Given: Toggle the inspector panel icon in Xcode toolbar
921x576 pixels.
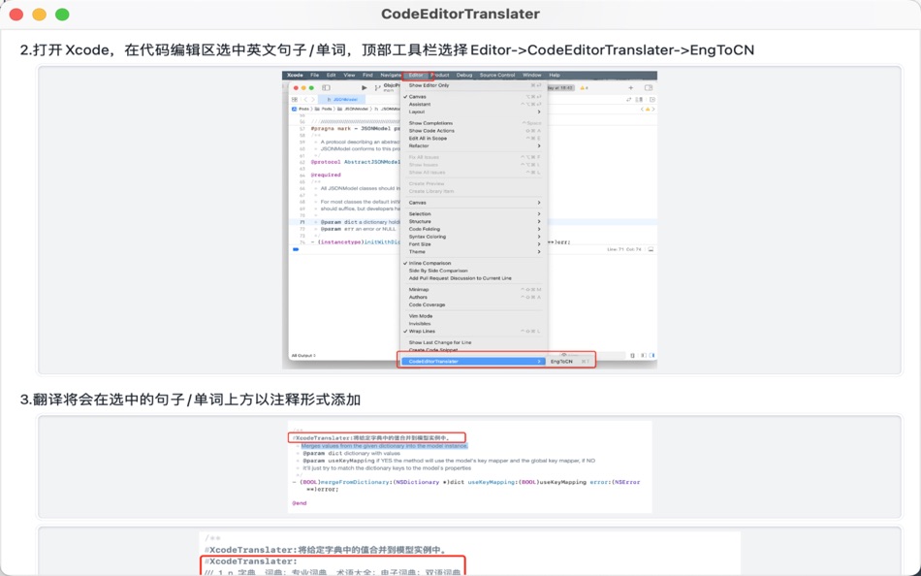Looking at the screenshot, I should (x=649, y=87).
